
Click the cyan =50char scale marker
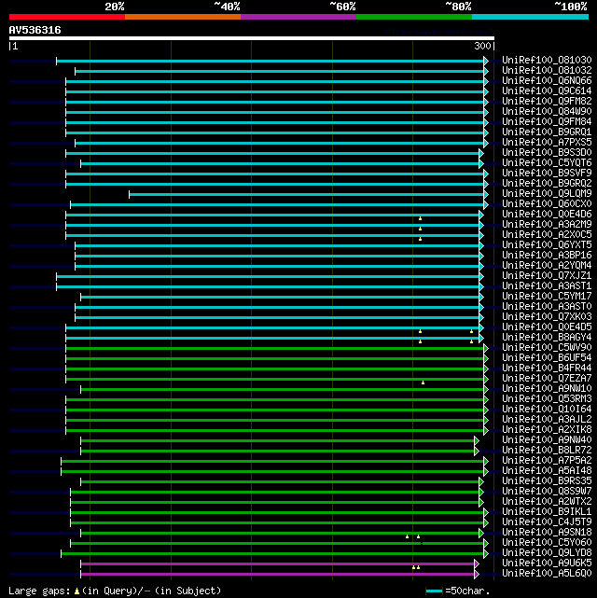click(x=434, y=591)
